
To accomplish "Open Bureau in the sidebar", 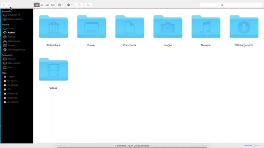I will coord(9,45).
